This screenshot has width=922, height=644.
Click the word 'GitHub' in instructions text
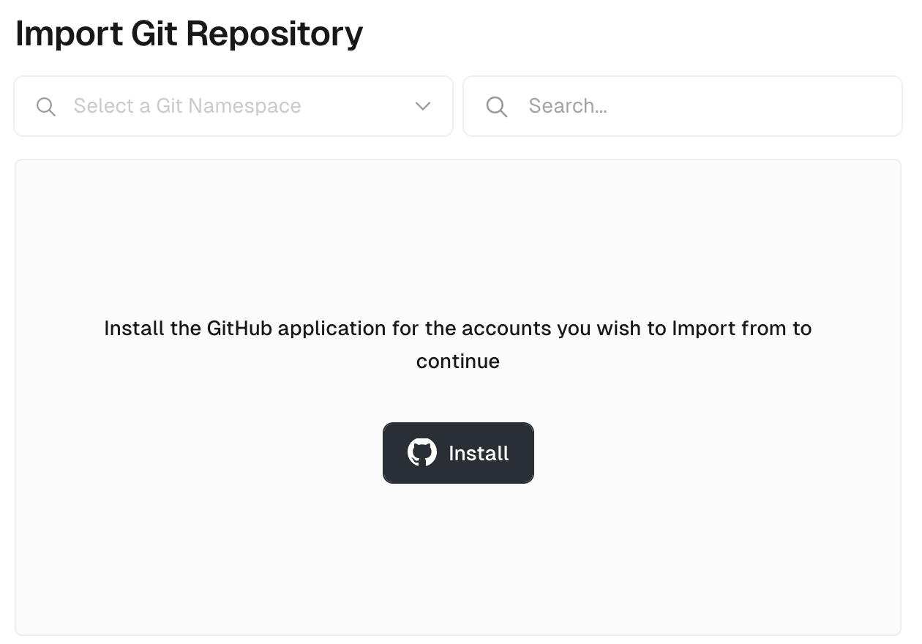click(239, 328)
